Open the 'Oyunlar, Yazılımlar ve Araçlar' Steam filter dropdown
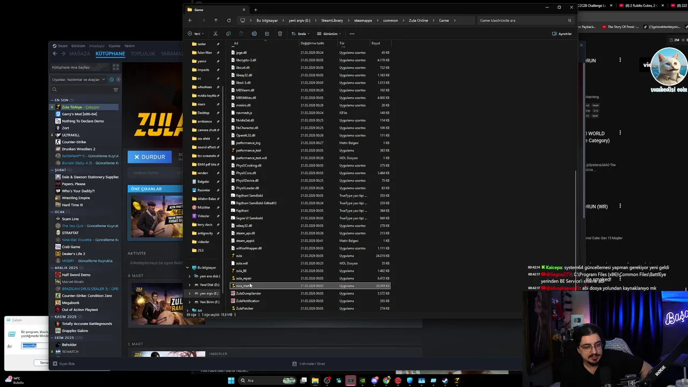The width and height of the screenshot is (688, 387). (x=78, y=80)
